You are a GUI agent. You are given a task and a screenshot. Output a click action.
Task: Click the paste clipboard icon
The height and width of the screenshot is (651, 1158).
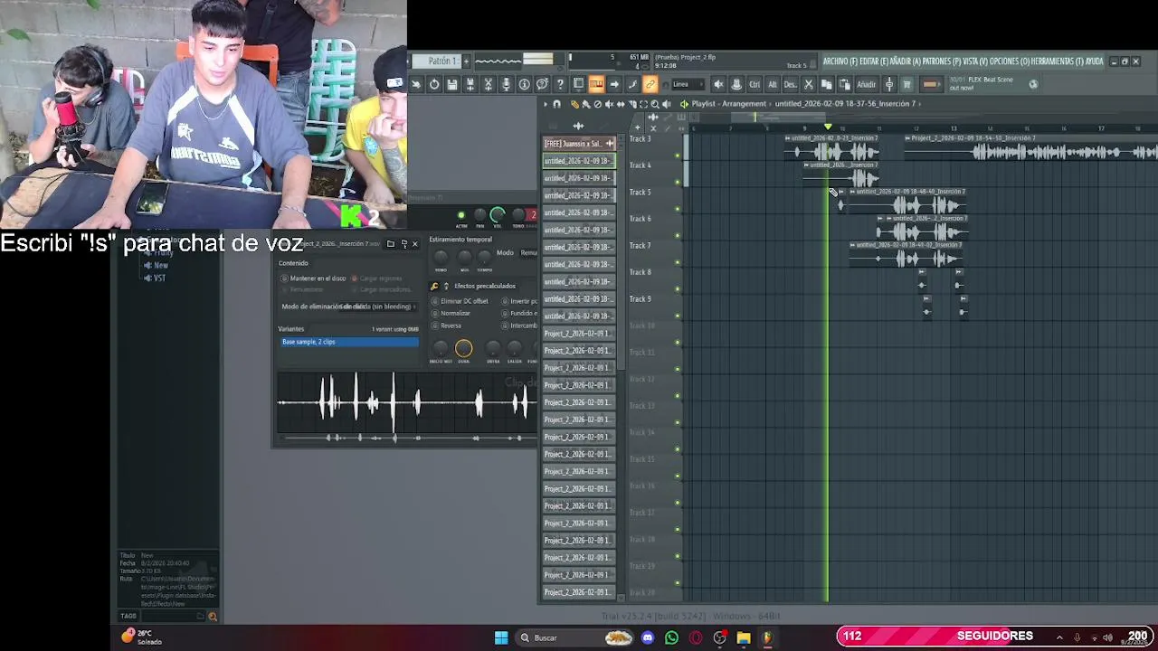[845, 84]
